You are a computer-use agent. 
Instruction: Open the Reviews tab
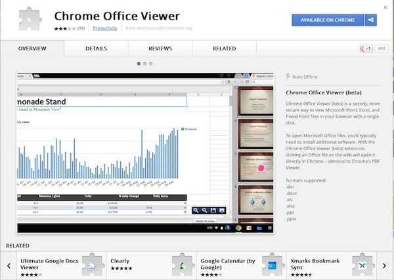click(x=160, y=49)
